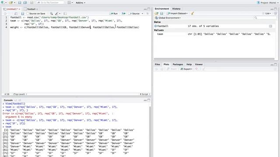Open the Source options dropdown arrow

(x=142, y=14)
